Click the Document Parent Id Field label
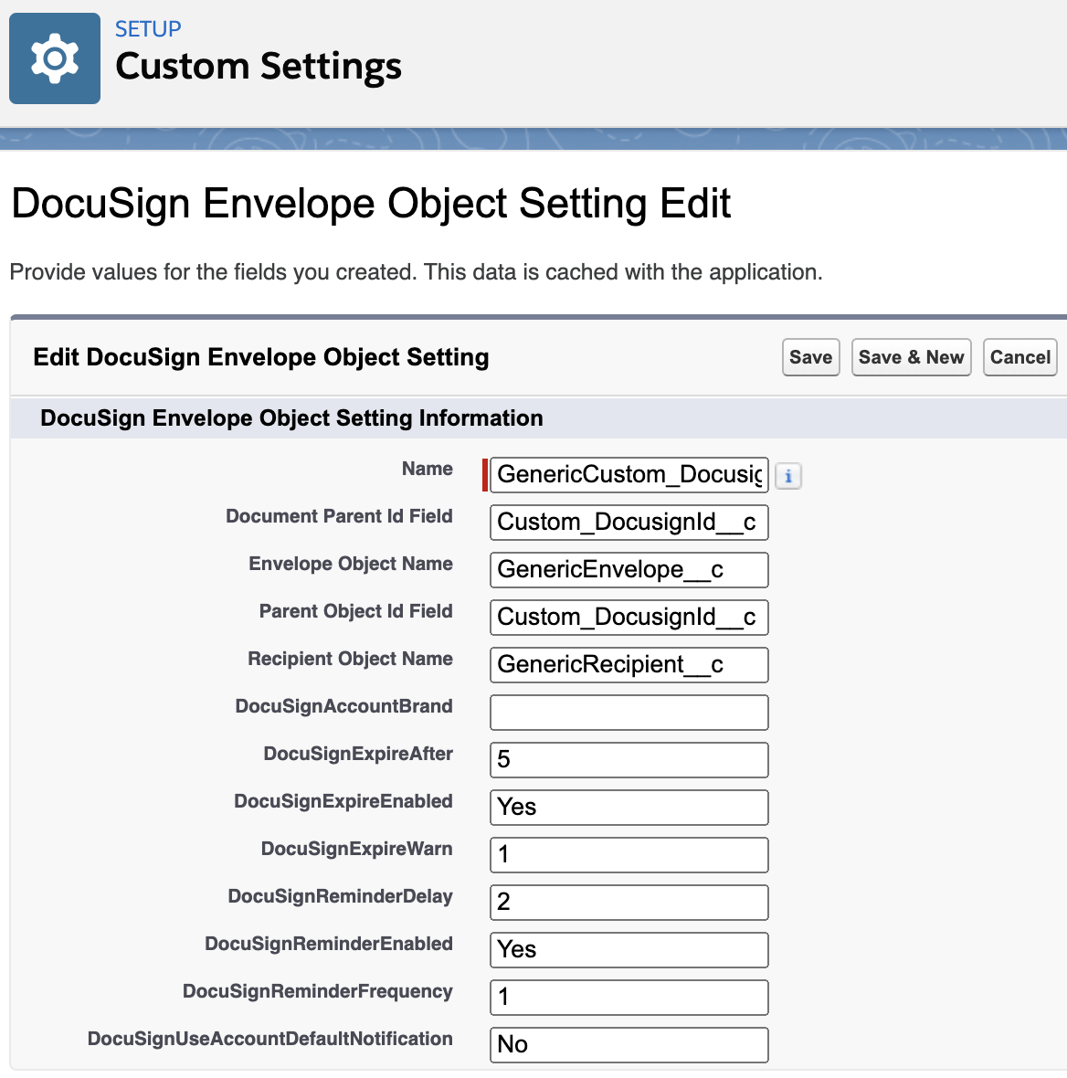 (x=339, y=516)
